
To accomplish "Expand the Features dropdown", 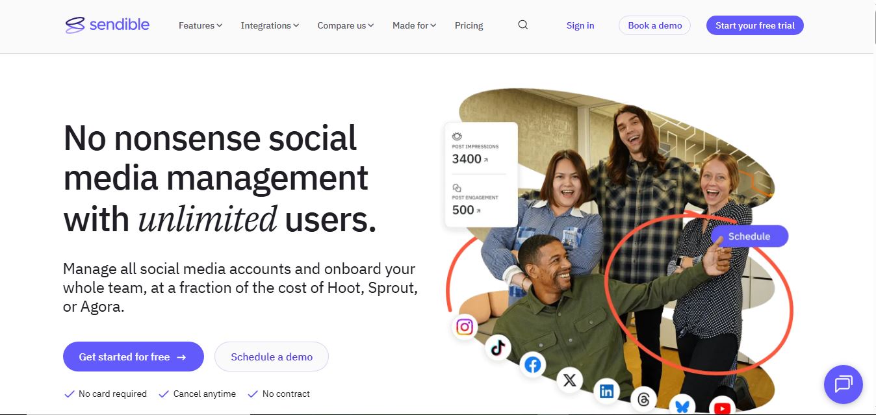I will click(200, 25).
